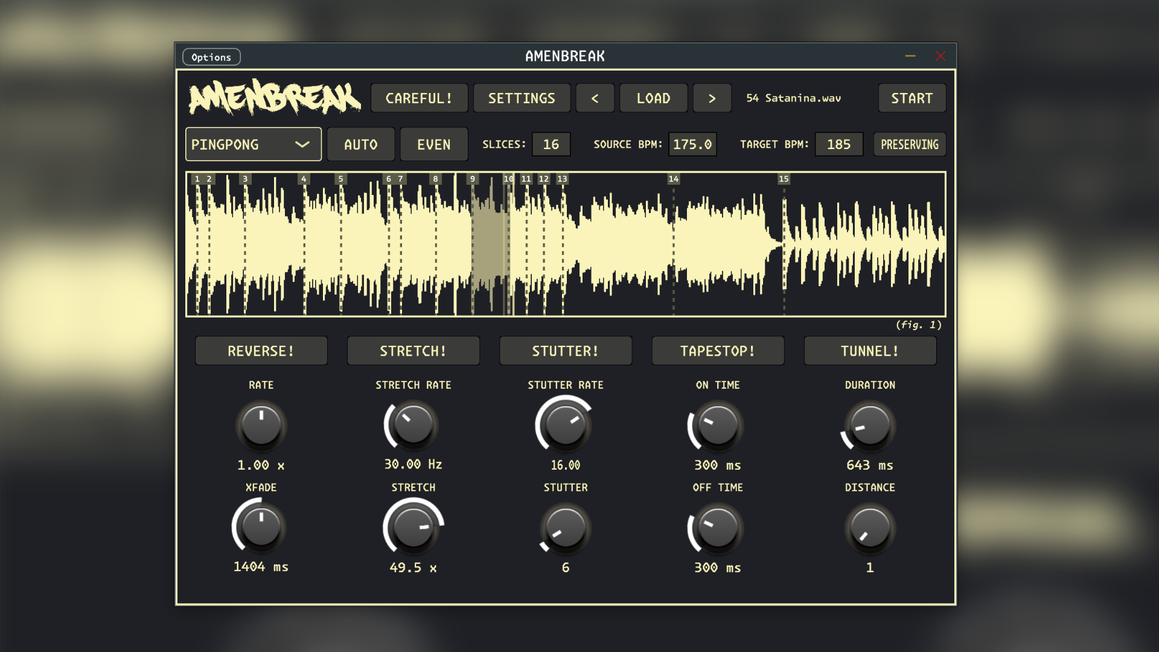Trigger the TAPESTOP! effect

[717, 351]
